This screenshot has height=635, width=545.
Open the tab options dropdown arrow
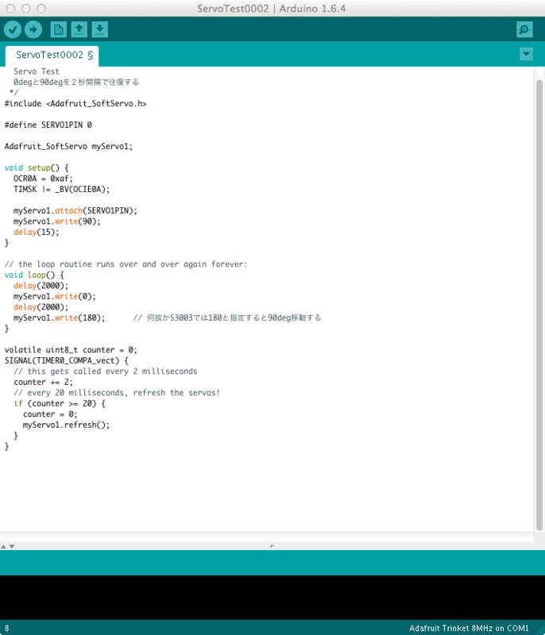point(526,54)
